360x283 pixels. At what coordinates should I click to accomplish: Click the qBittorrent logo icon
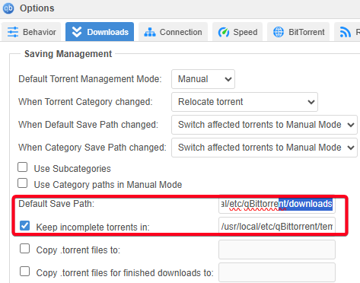click(x=8, y=8)
